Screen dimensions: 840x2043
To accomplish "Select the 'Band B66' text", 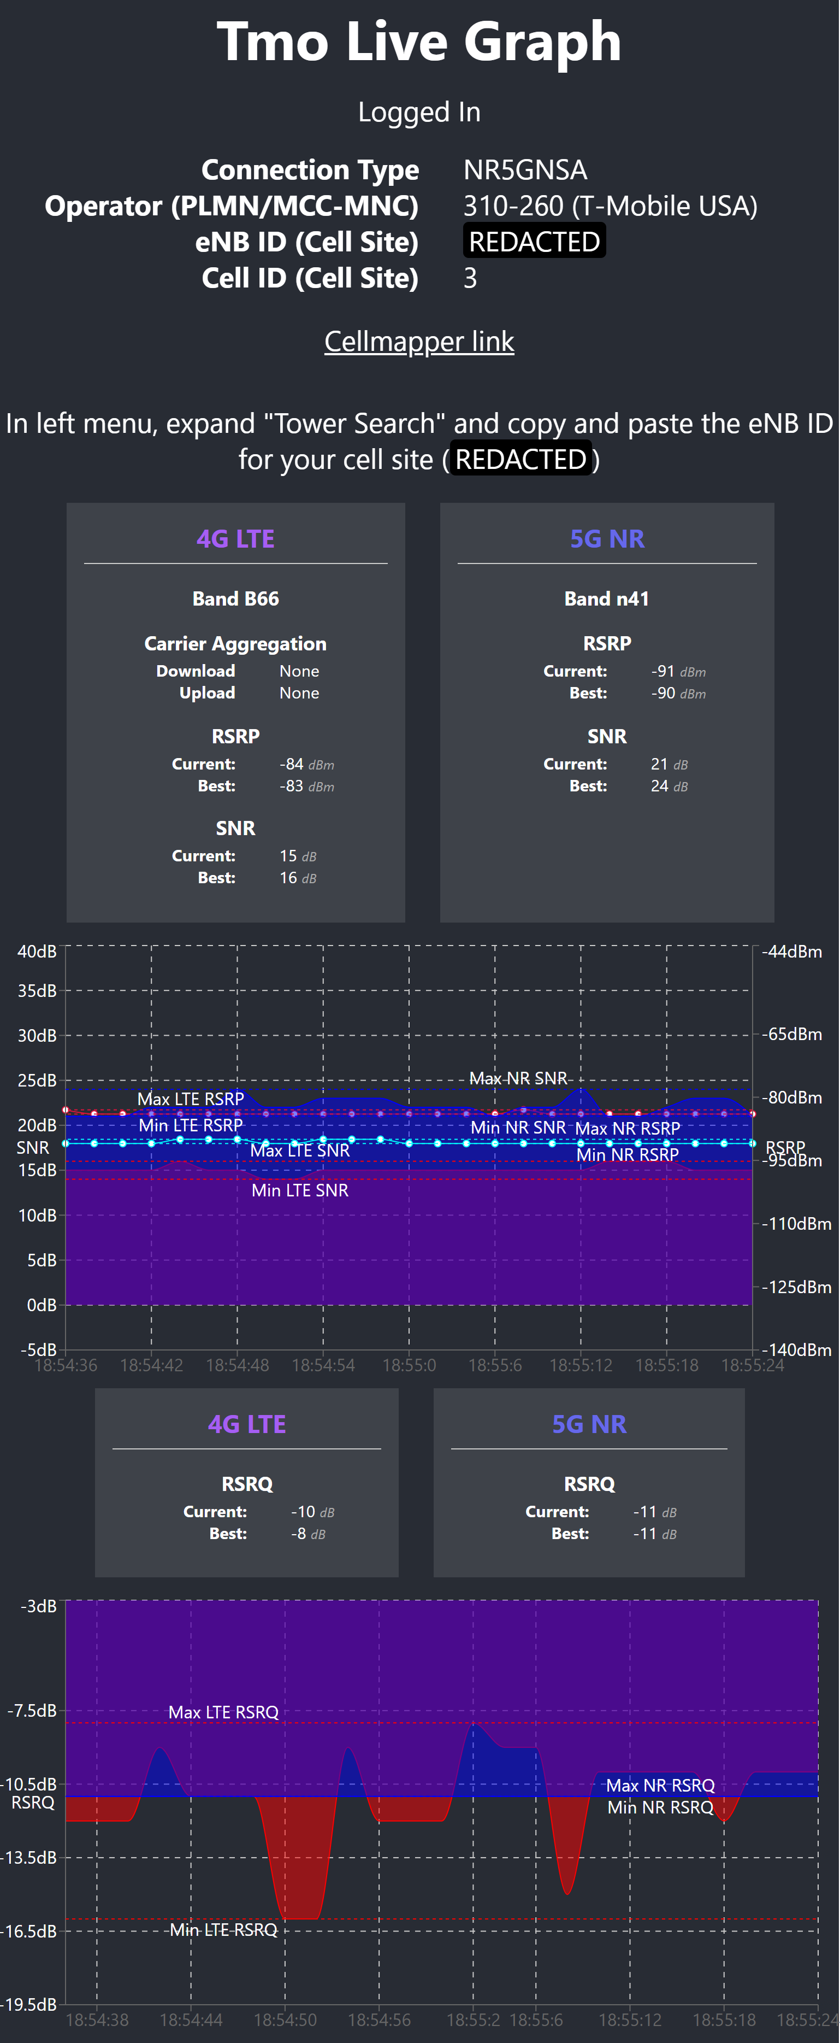I will point(235,599).
